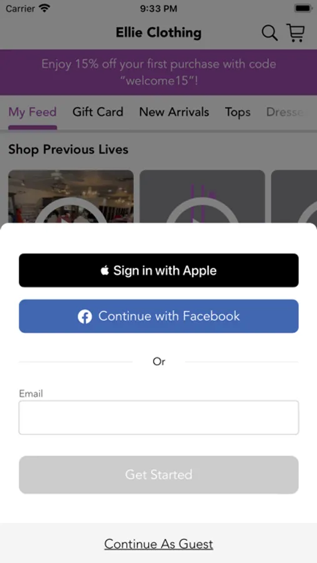317x563 pixels.
Task: Tap the battery indicator in the status bar
Action: pos(303,8)
